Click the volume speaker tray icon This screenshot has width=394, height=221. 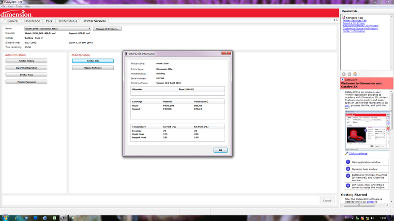(372, 218)
